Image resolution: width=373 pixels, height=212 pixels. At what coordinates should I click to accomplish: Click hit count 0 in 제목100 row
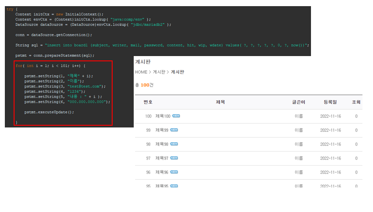click(356, 116)
